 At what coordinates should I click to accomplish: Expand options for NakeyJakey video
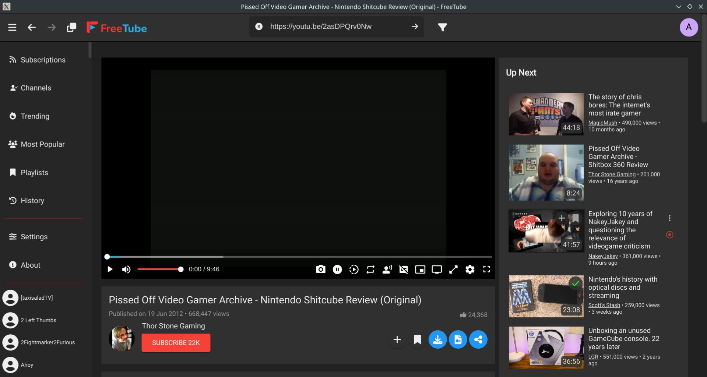[669, 218]
